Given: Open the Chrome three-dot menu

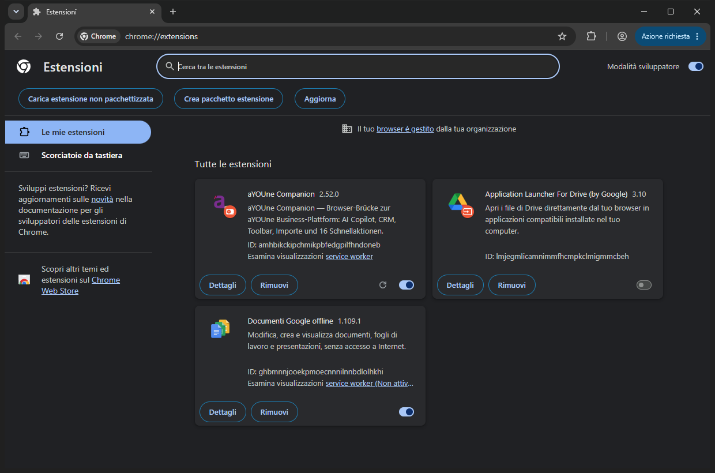Looking at the screenshot, I should pyautogui.click(x=697, y=36).
